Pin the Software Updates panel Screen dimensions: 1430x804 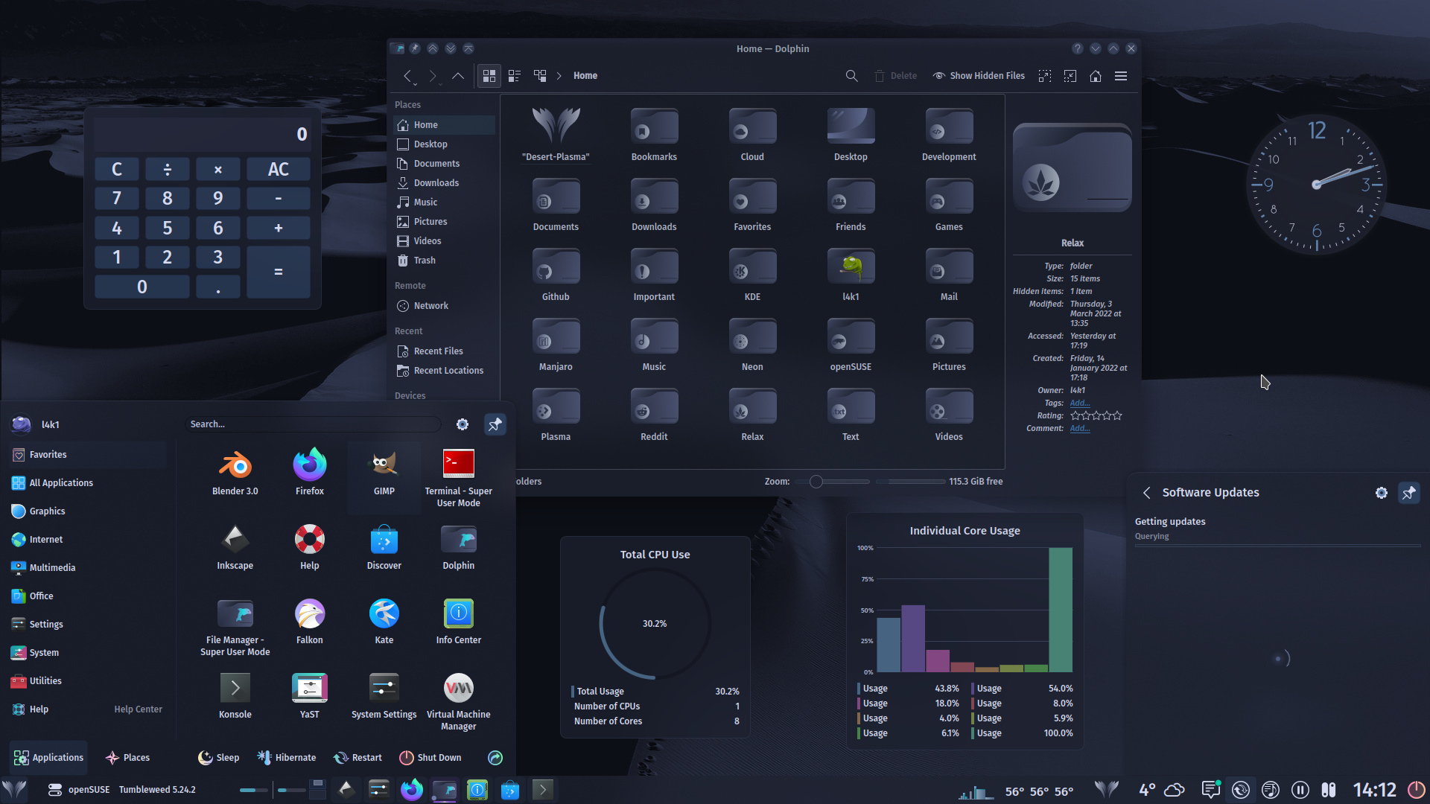1408,493
